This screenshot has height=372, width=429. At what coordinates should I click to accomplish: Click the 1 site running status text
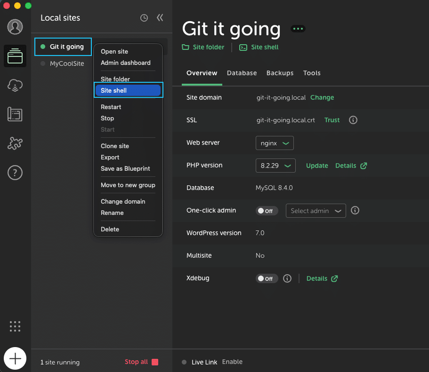60,362
